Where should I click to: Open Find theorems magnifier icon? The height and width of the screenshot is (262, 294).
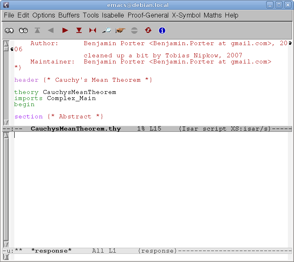pyautogui.click(x=107, y=31)
